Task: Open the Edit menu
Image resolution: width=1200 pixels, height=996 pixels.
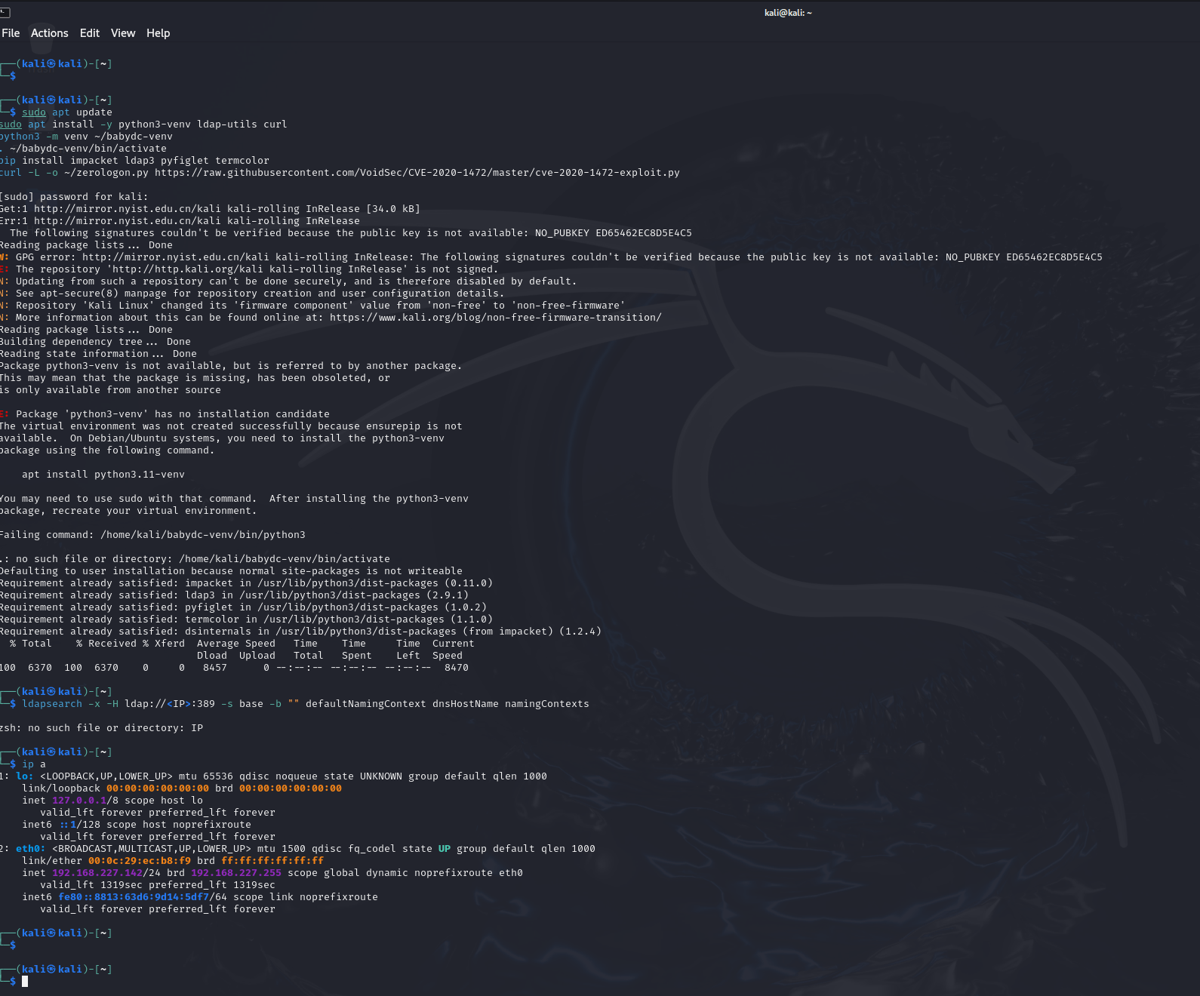Action: [90, 33]
